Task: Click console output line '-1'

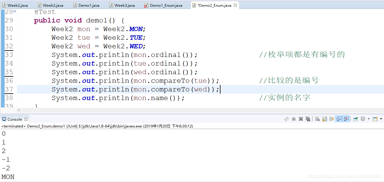Action: coord(6,160)
